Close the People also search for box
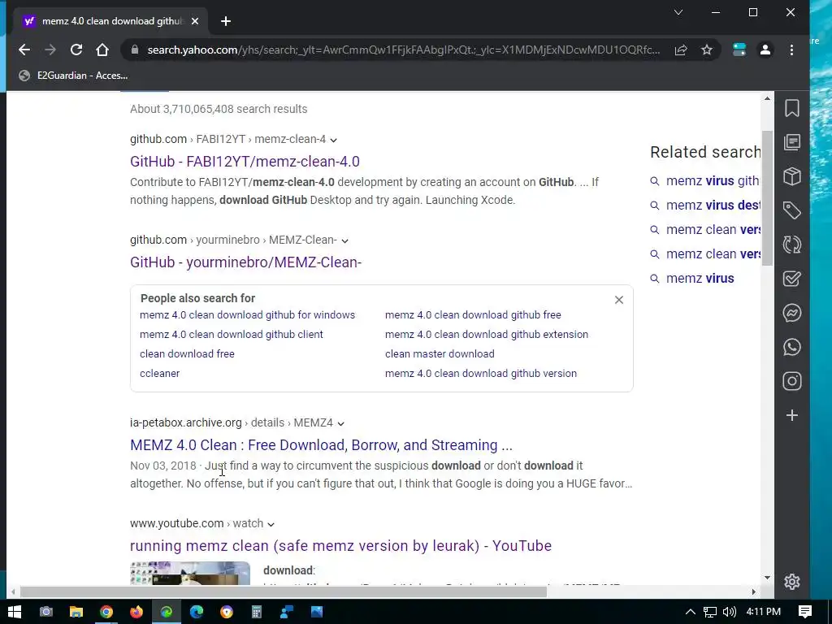 (618, 300)
